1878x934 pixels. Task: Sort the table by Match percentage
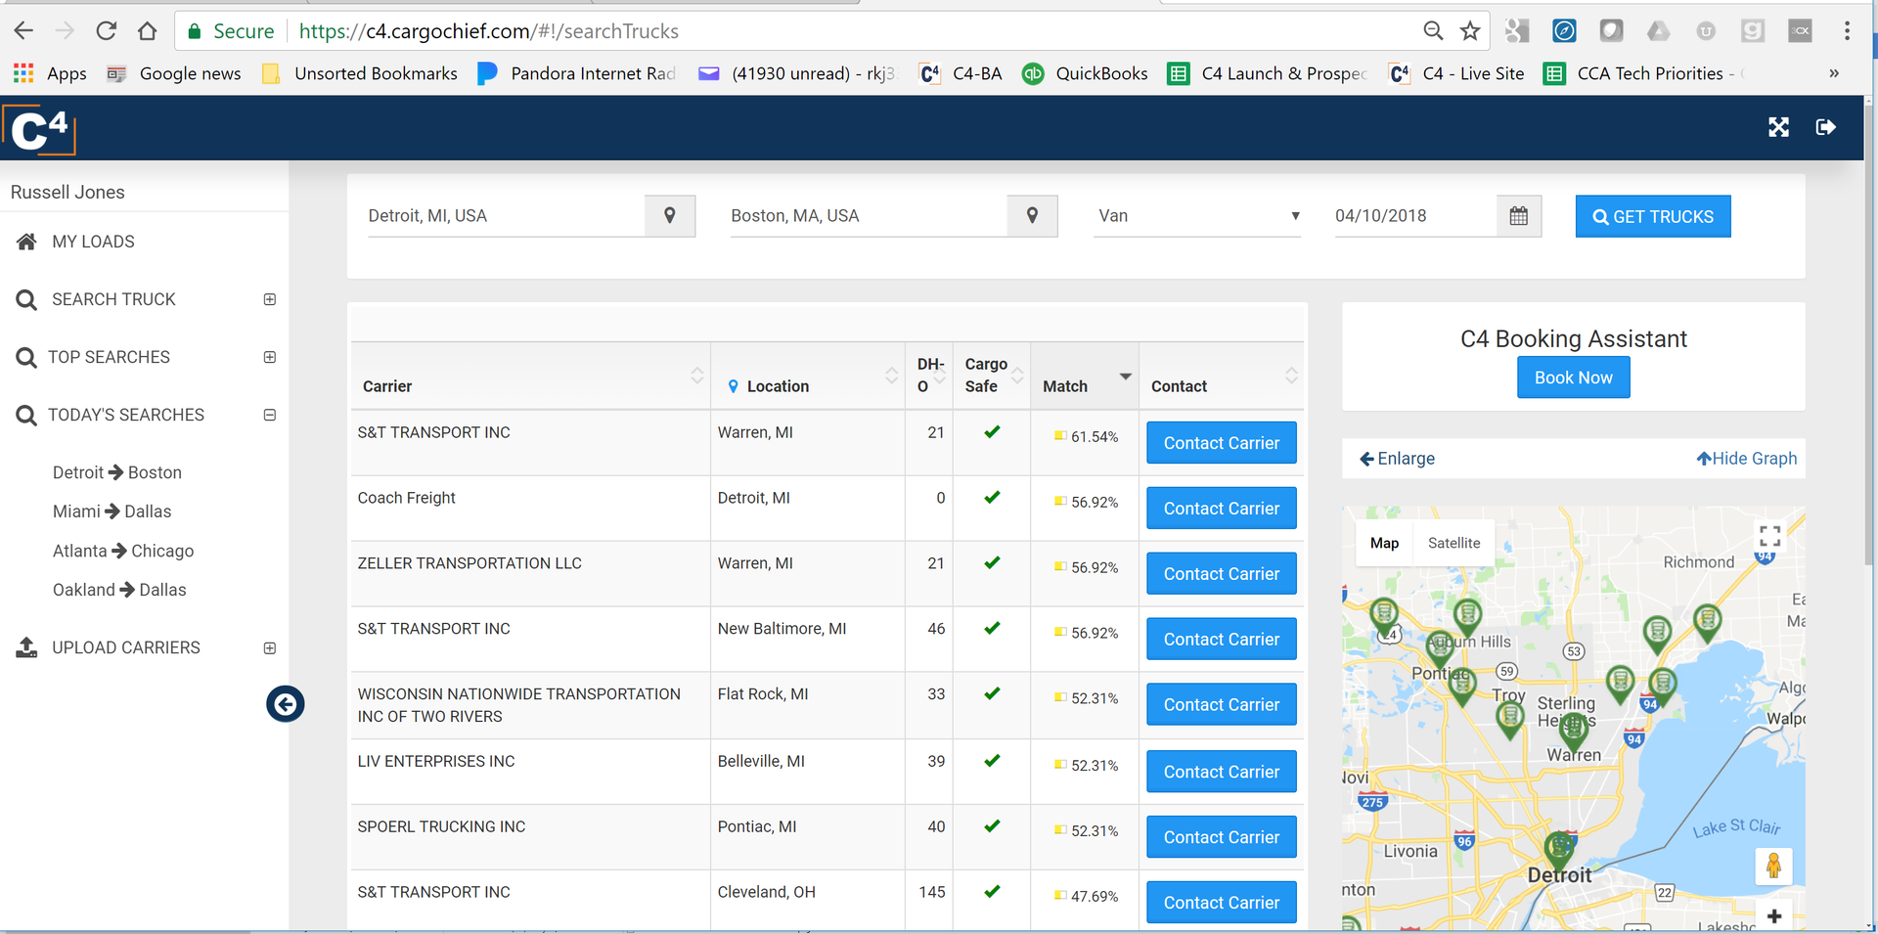(x=1125, y=377)
